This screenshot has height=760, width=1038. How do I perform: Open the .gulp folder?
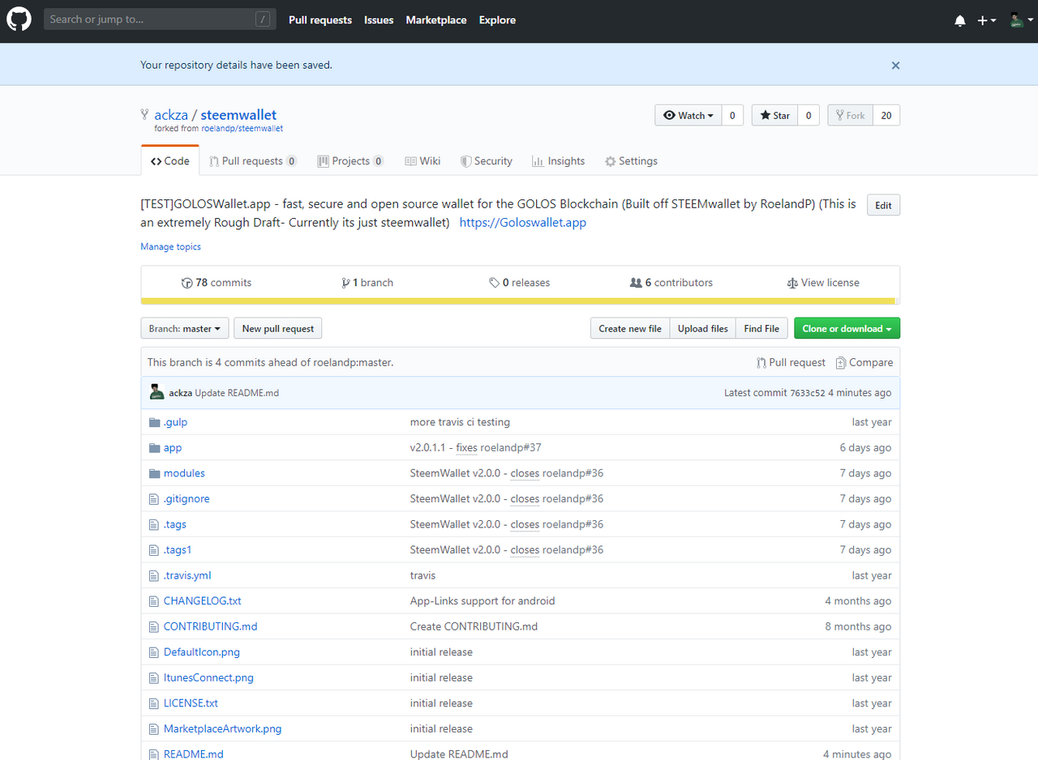(x=175, y=422)
